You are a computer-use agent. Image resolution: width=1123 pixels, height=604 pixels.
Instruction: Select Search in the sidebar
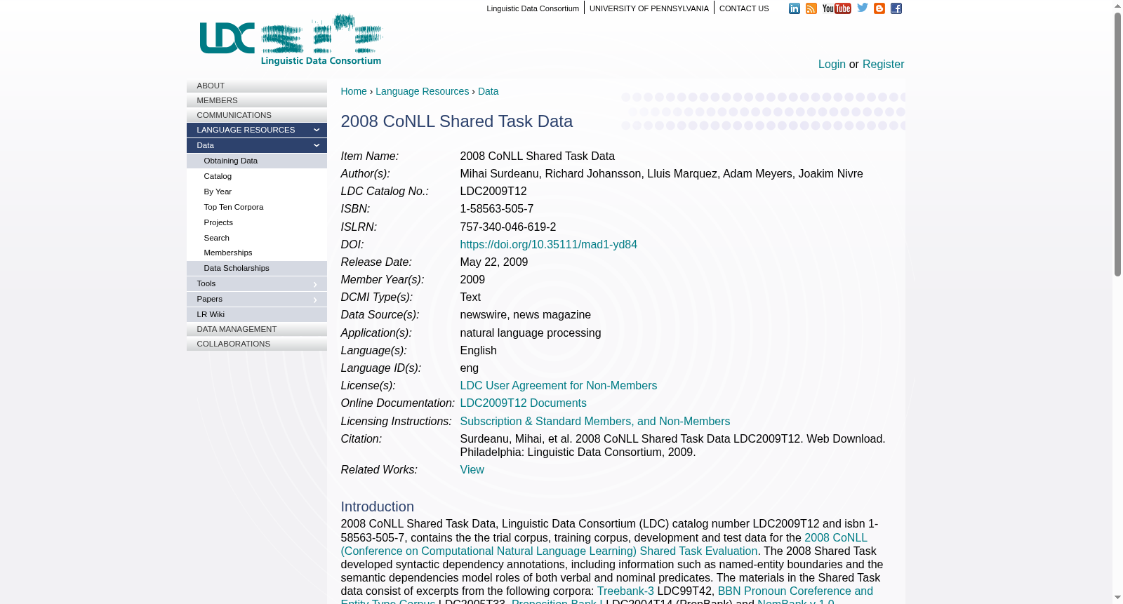coord(256,238)
